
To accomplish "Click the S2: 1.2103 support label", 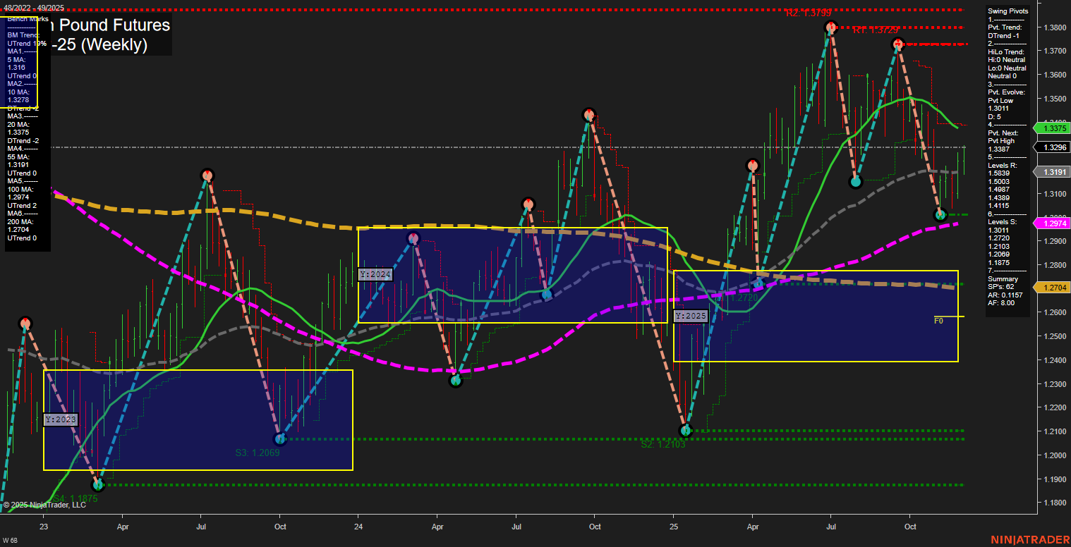I will [663, 444].
